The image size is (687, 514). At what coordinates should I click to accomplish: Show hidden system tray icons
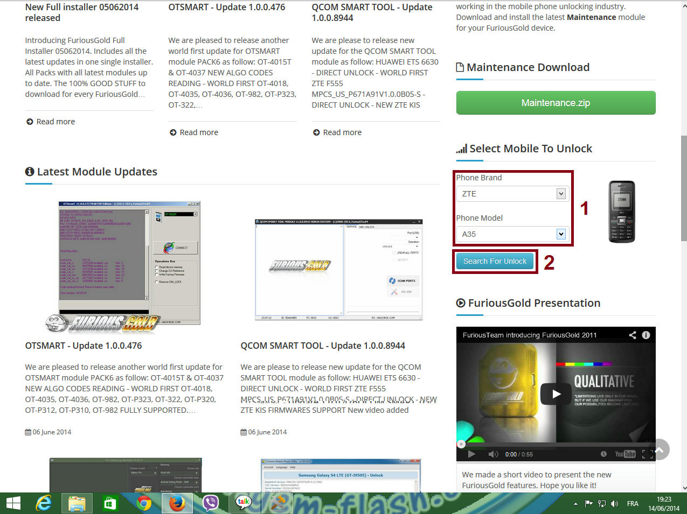(x=575, y=504)
